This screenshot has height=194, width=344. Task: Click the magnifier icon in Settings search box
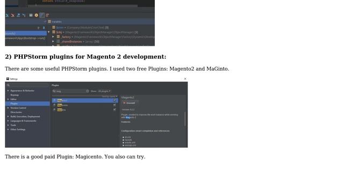point(8,85)
